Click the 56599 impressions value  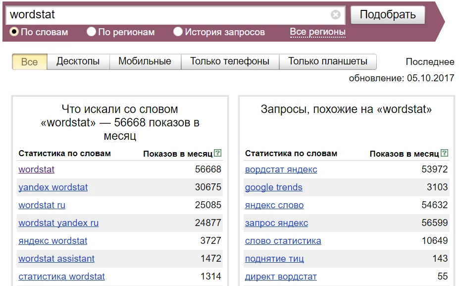tap(435, 223)
